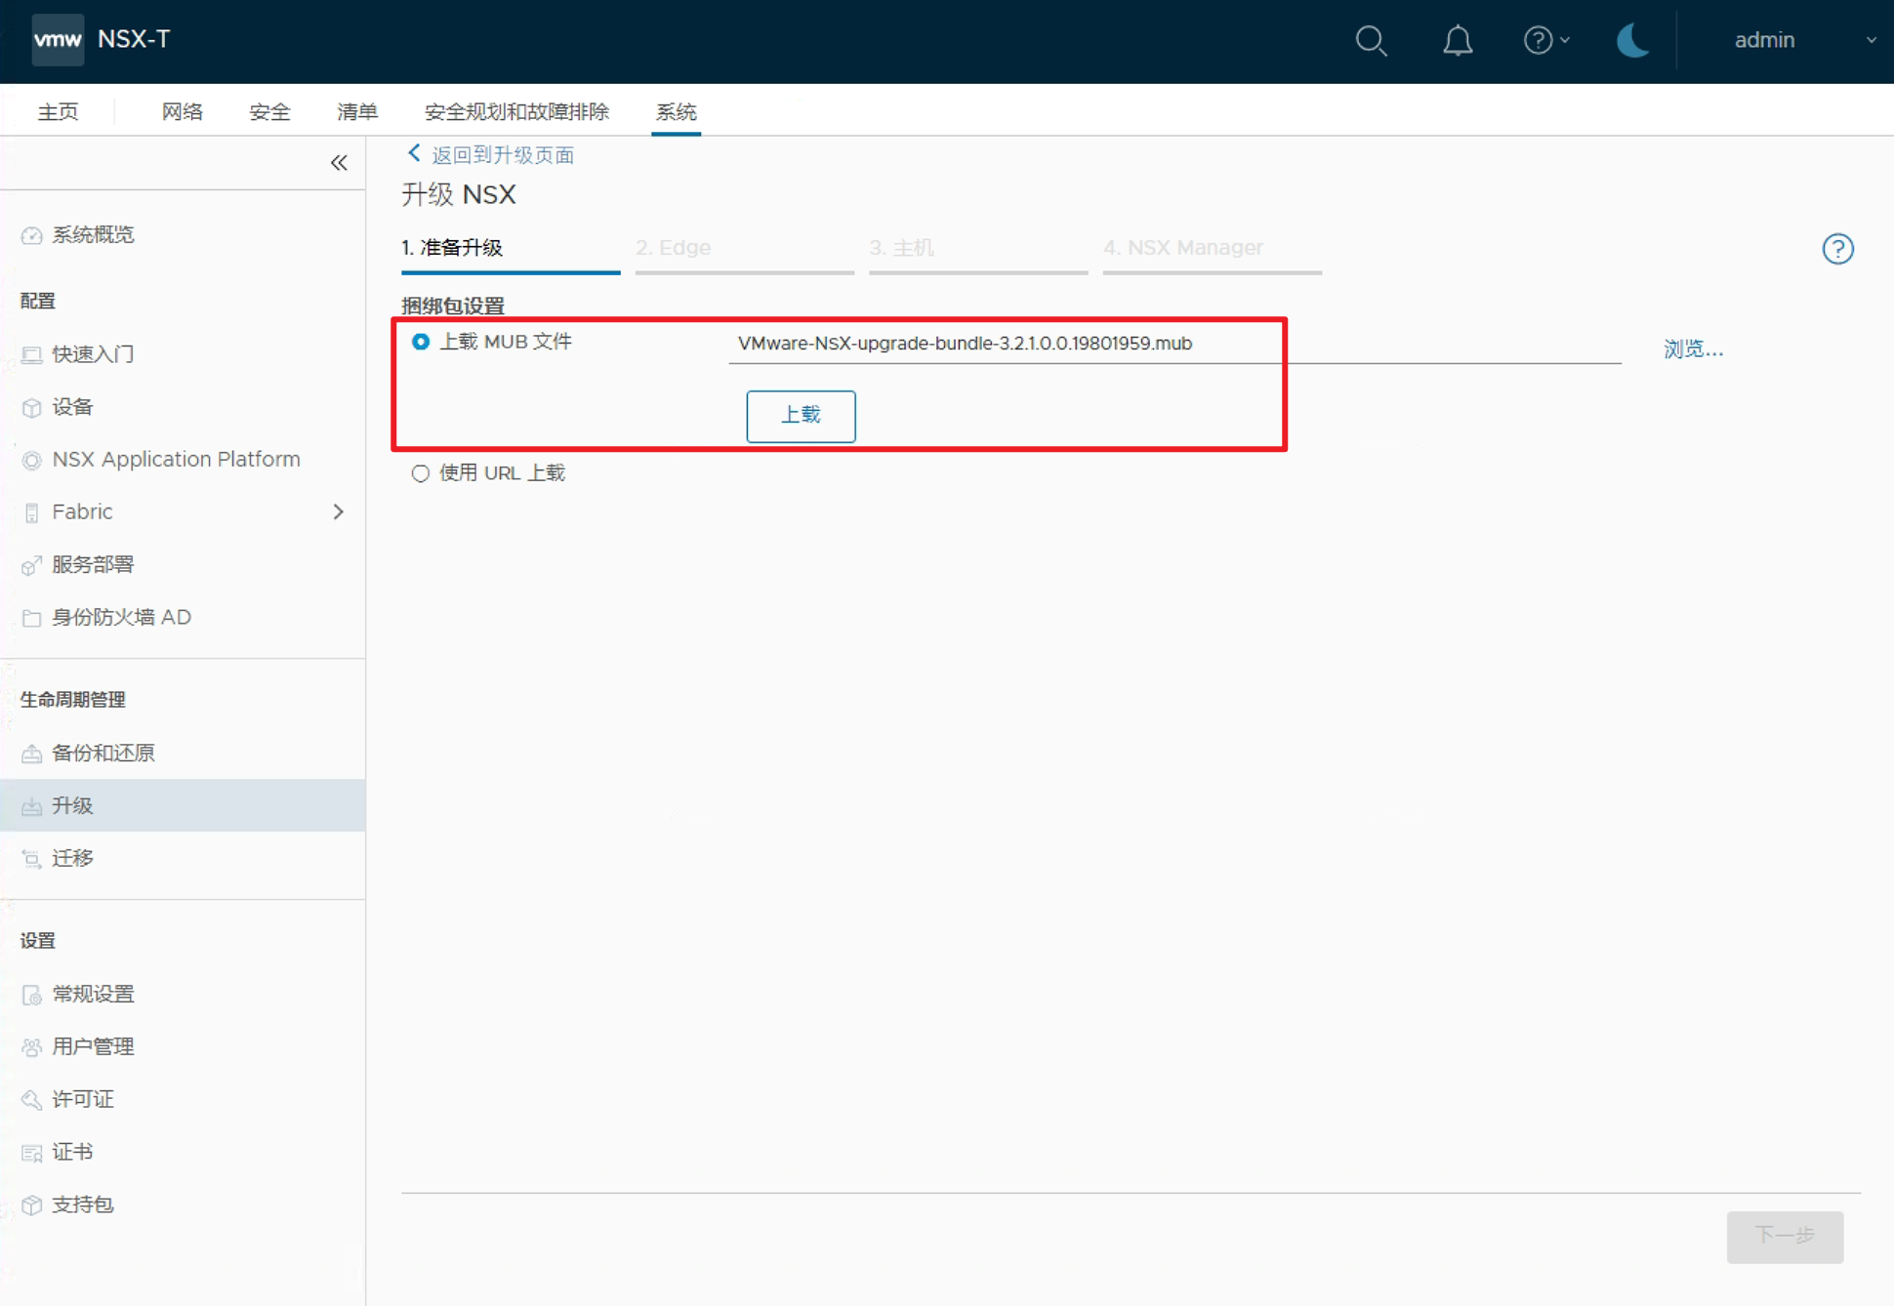The width and height of the screenshot is (1894, 1306).
Task: Switch to the 网络 tab
Action: pos(182,111)
